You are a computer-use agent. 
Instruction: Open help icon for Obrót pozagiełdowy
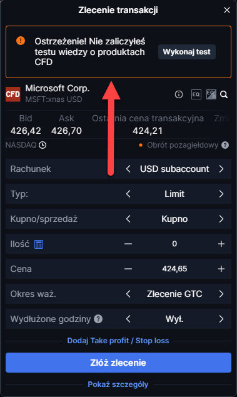click(225, 145)
